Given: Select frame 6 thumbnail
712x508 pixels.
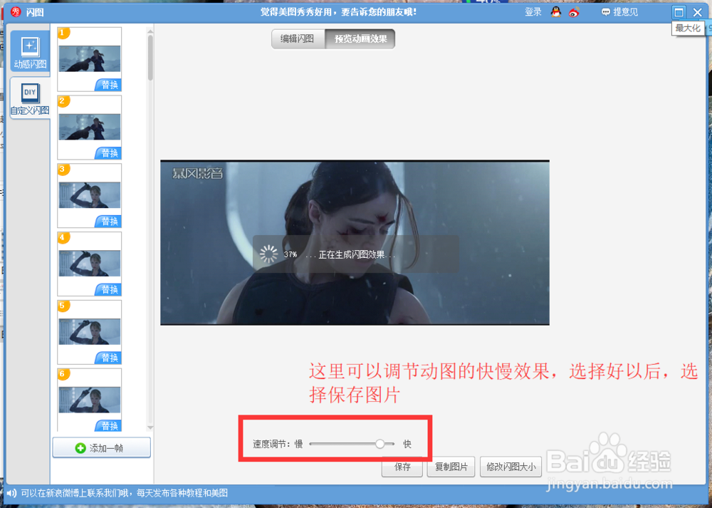Looking at the screenshot, I should click(90, 400).
